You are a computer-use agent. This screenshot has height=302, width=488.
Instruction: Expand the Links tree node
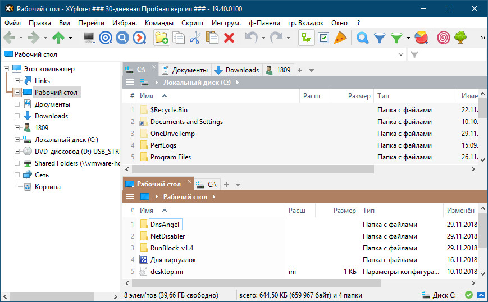[x=17, y=81]
